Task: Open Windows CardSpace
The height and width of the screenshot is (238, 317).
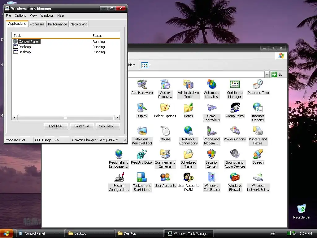Action: coord(211,182)
